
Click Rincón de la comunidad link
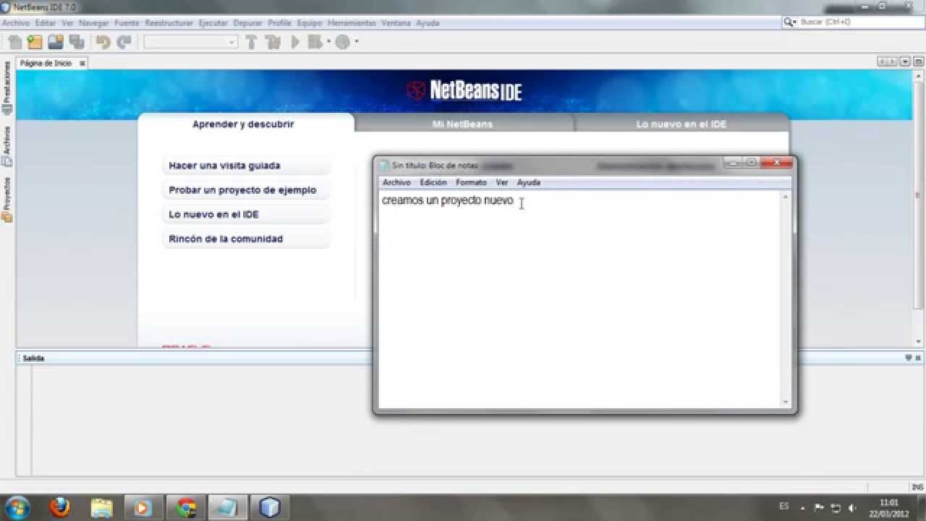click(226, 239)
